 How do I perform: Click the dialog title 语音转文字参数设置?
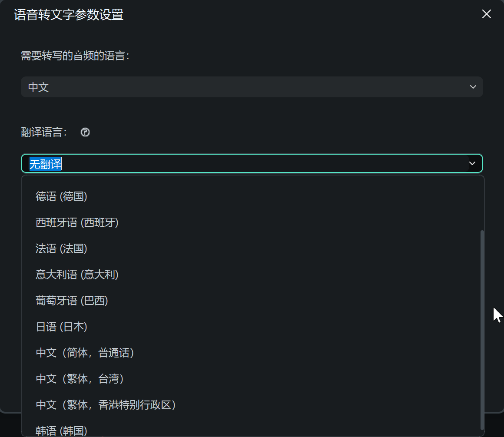click(68, 14)
